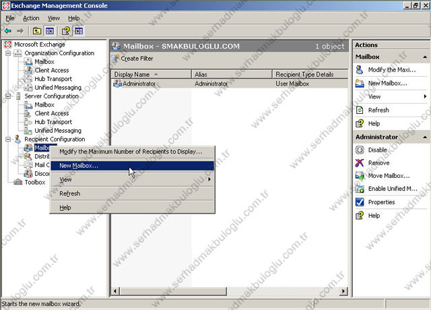Image resolution: width=431 pixels, height=310 pixels.
Task: Select Refresh in the context menu
Action: (132, 193)
